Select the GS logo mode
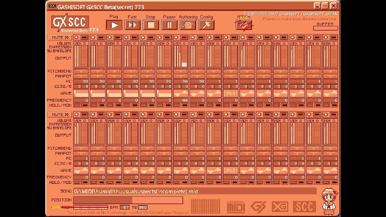The image size is (386, 217). point(258,207)
